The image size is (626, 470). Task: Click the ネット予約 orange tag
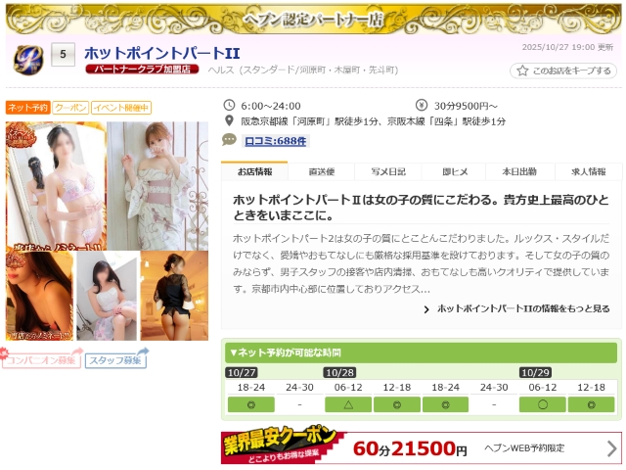[x=27, y=108]
